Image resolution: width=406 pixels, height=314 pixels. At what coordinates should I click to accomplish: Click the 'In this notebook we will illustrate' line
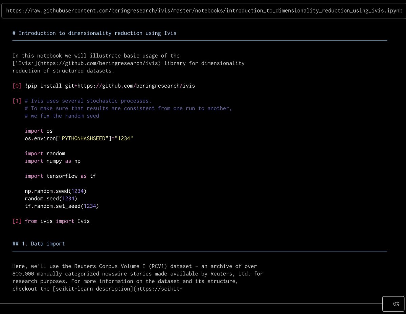click(96, 55)
